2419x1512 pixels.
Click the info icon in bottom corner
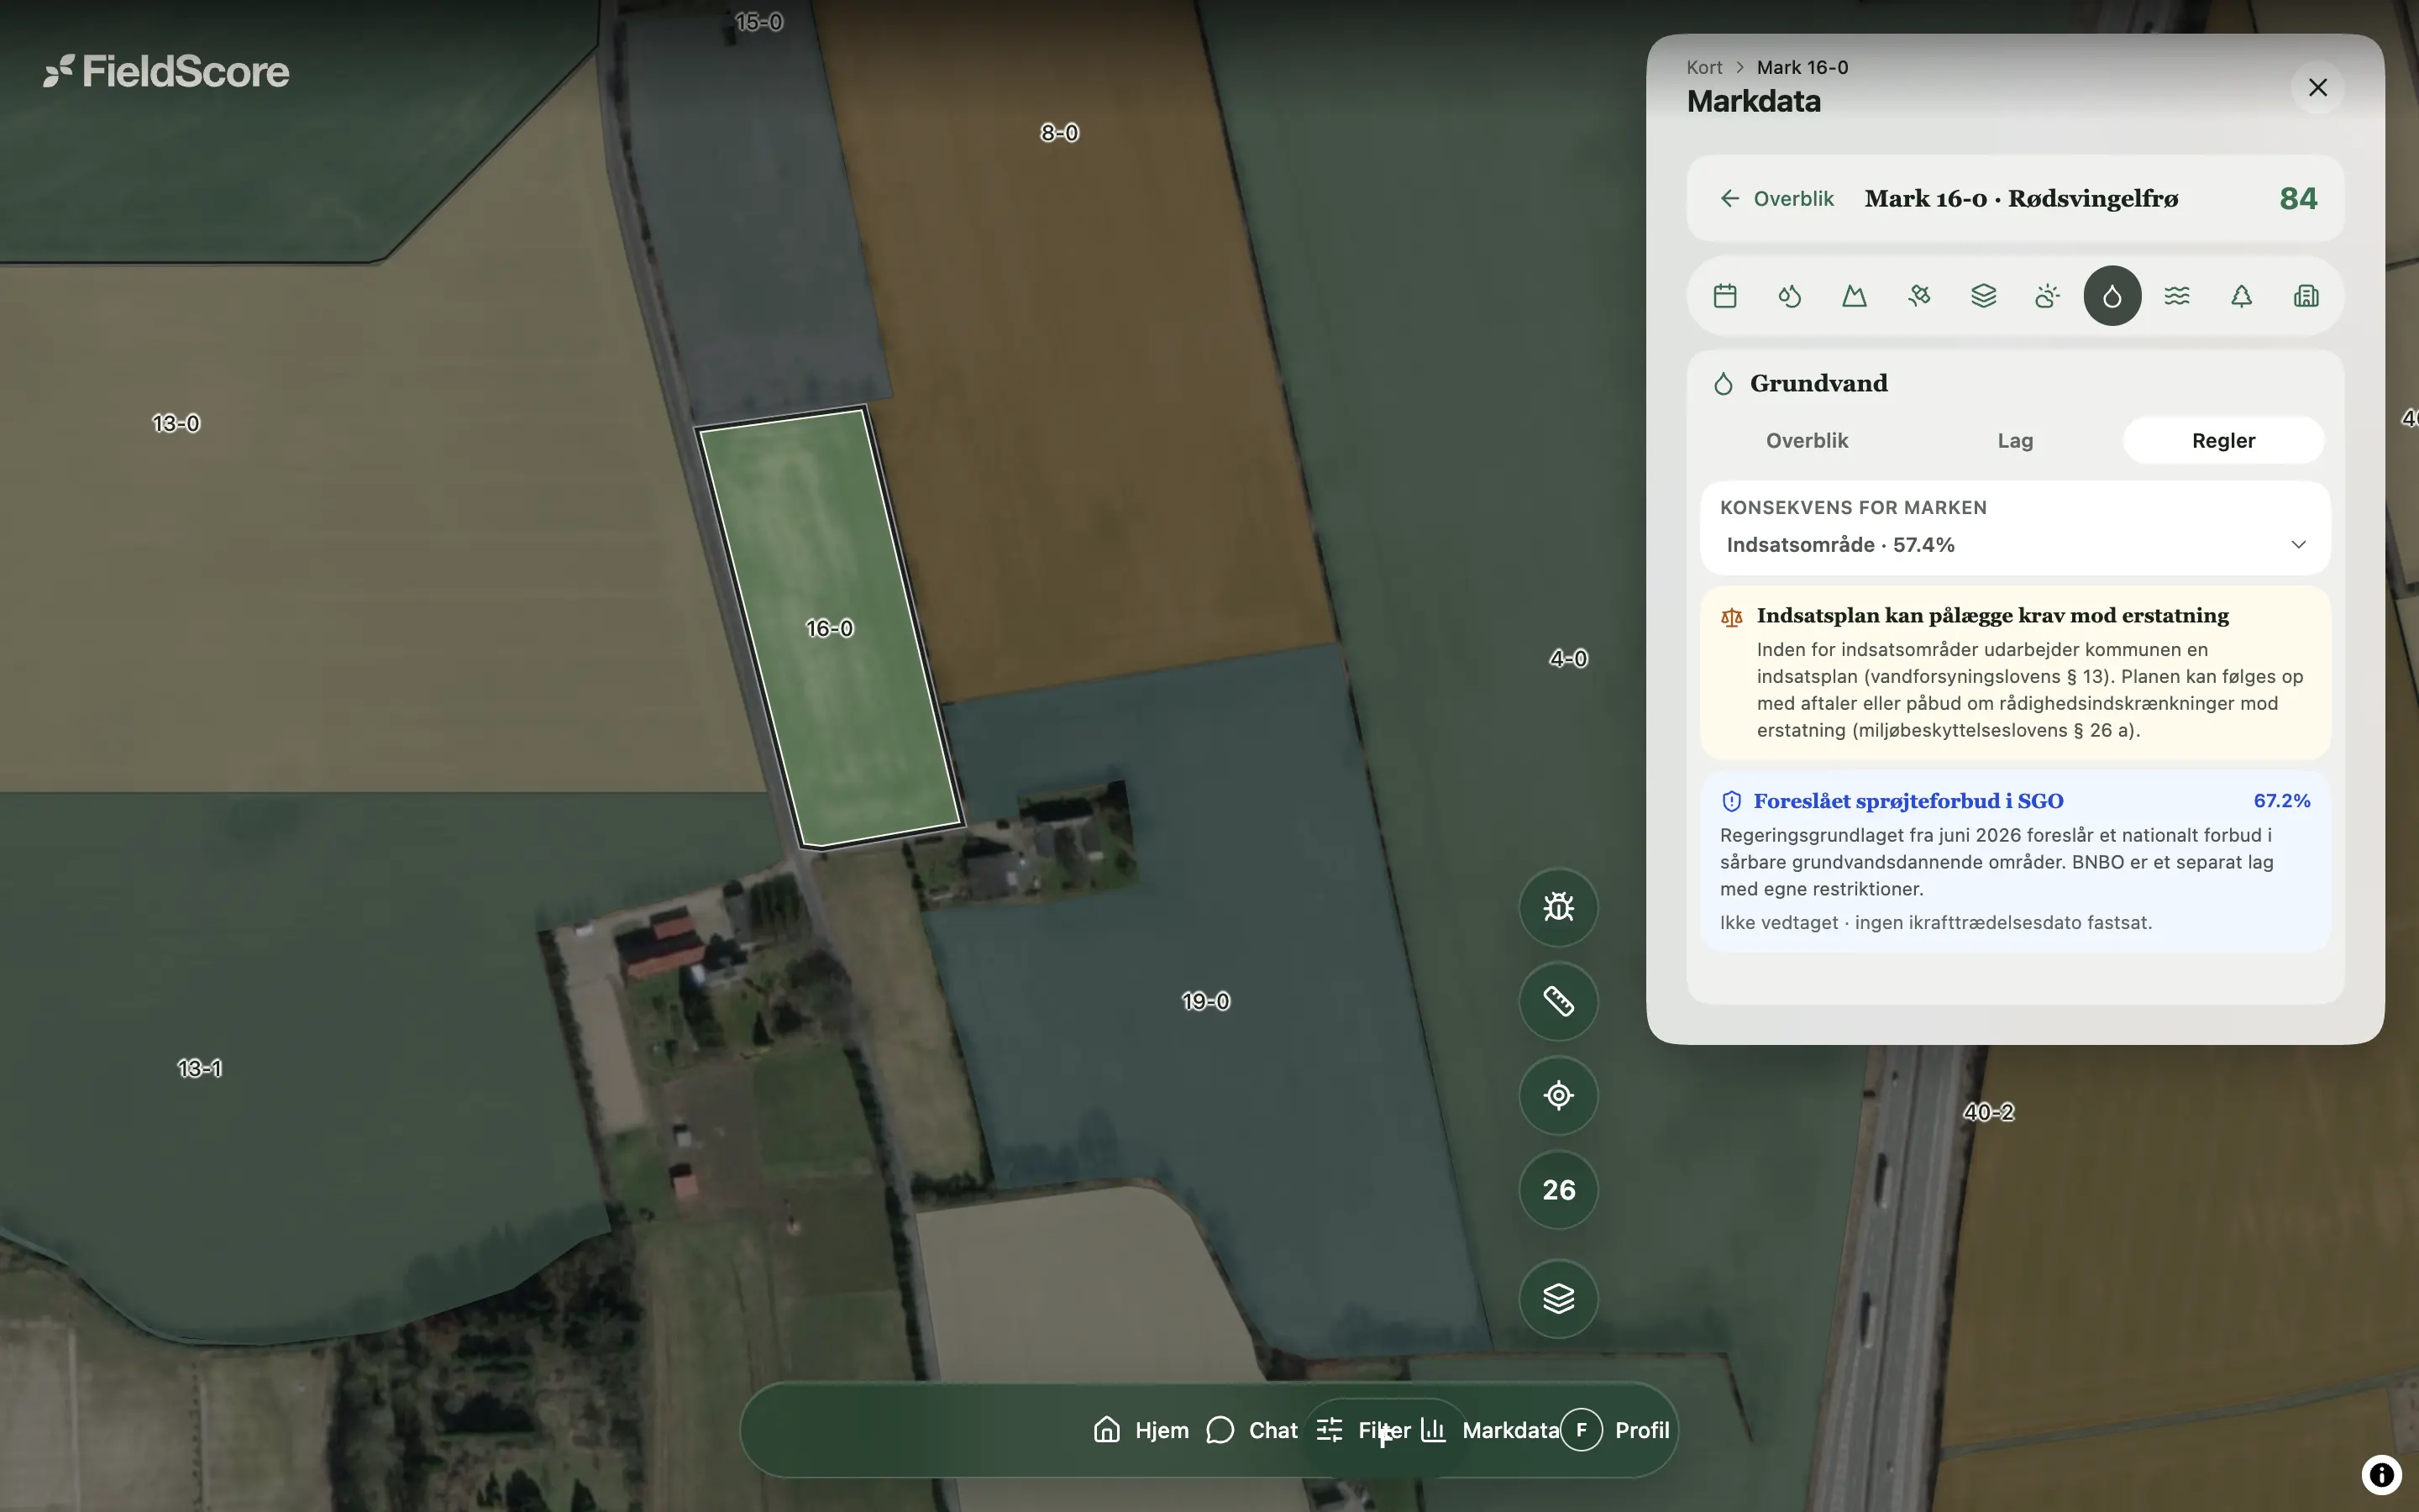(x=2381, y=1474)
